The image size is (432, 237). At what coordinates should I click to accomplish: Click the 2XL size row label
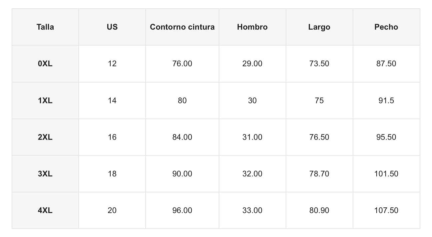tap(45, 137)
